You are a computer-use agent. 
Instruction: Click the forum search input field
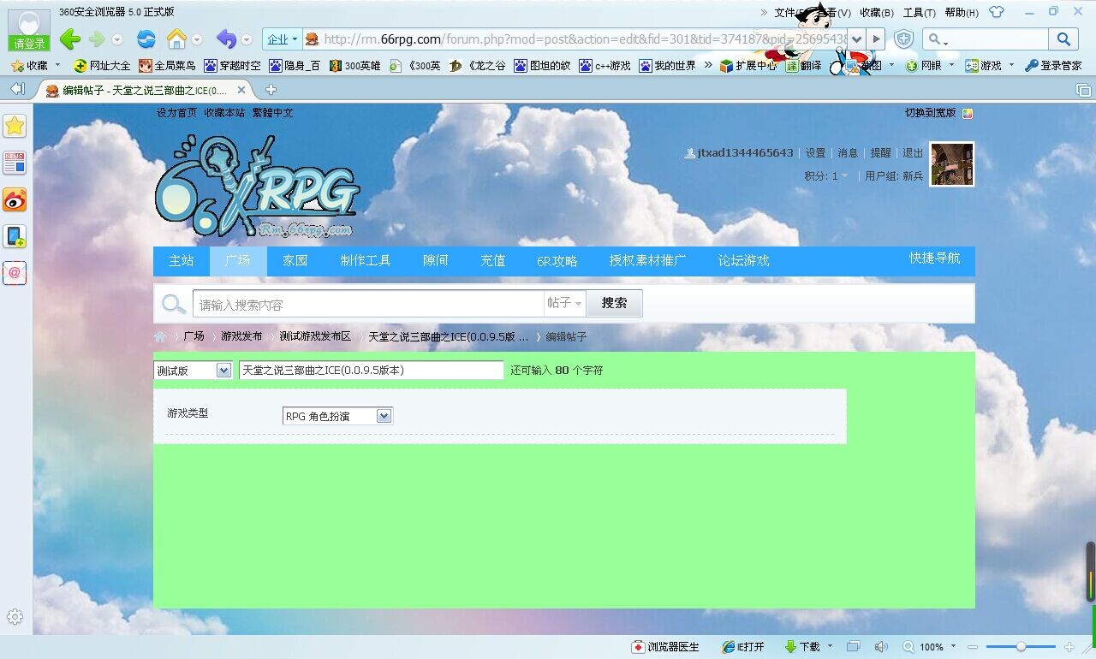coord(368,304)
